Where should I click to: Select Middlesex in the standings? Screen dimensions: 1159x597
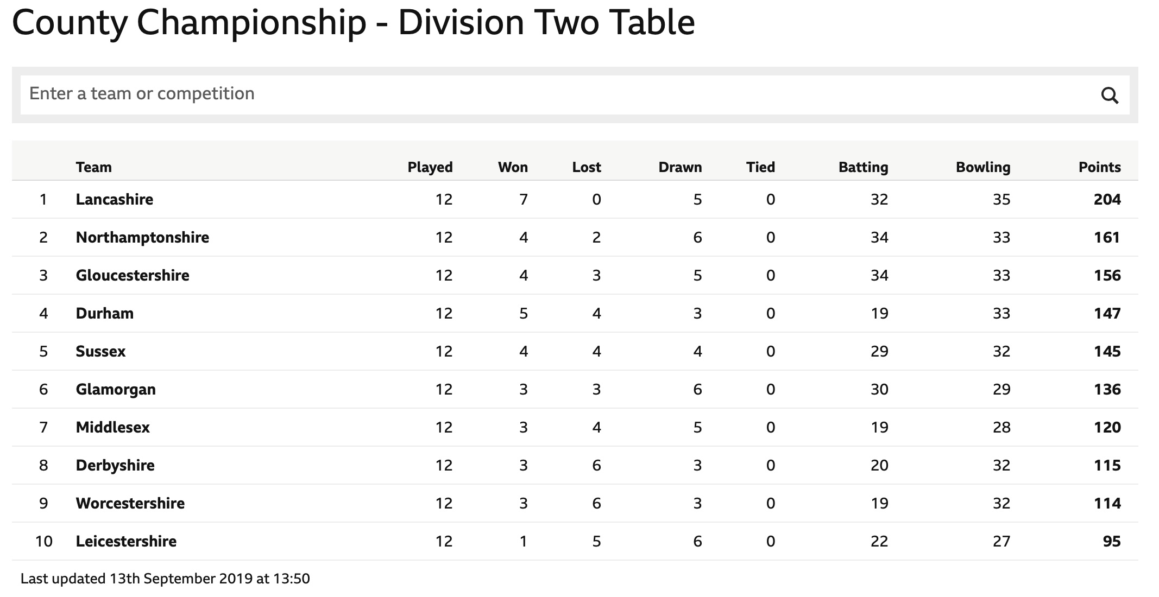coord(113,427)
